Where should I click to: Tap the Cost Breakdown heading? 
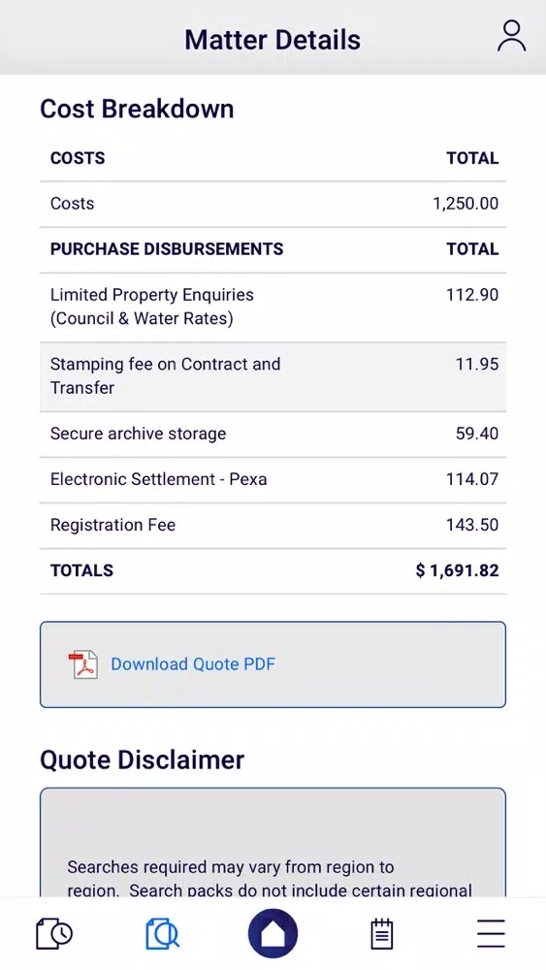pos(137,109)
